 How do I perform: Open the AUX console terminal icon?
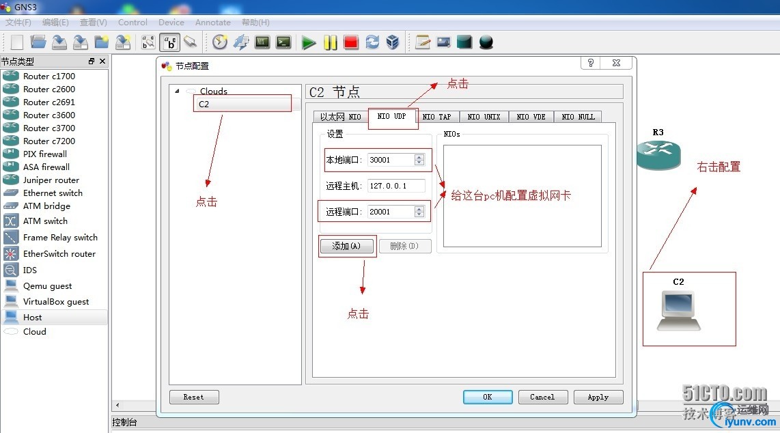click(x=283, y=42)
